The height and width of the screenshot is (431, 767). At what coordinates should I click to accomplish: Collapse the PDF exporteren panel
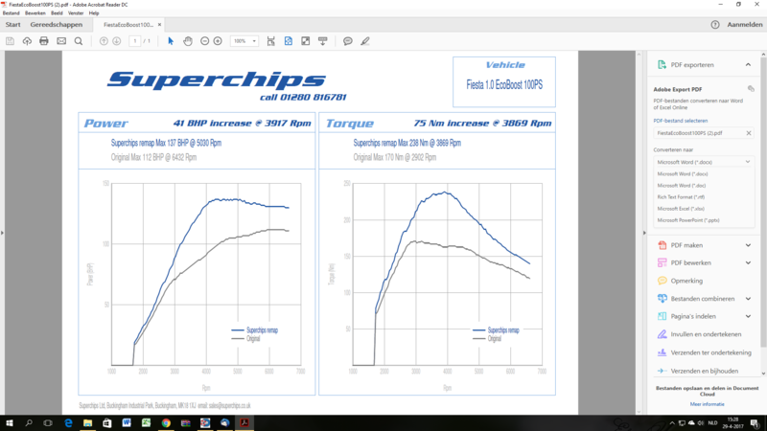click(x=748, y=65)
